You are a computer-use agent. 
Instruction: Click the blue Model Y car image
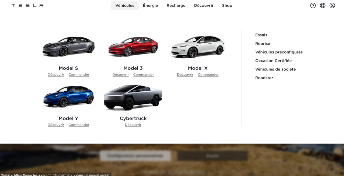(69, 96)
